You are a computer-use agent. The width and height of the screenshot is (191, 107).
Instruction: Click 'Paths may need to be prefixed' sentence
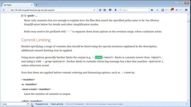(93, 32)
